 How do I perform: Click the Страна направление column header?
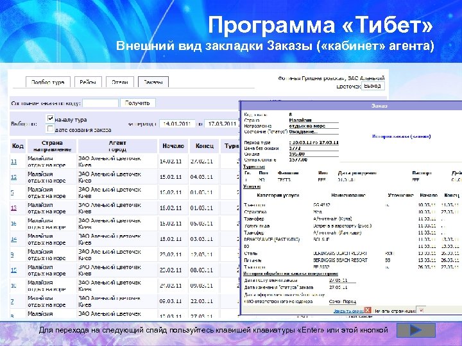(52, 146)
